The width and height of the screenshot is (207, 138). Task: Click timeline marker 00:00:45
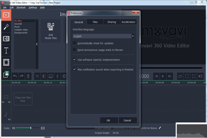[160, 83]
